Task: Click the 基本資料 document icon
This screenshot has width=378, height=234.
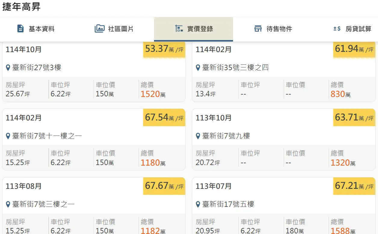Action: coord(20,29)
